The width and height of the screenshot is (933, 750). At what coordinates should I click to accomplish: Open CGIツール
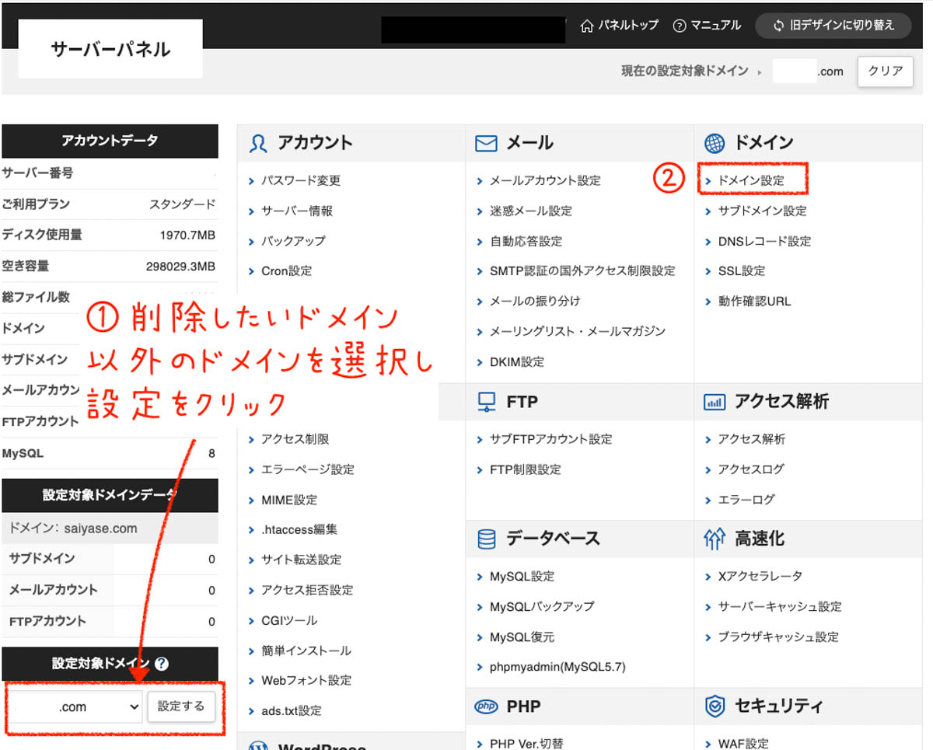pyautogui.click(x=289, y=620)
